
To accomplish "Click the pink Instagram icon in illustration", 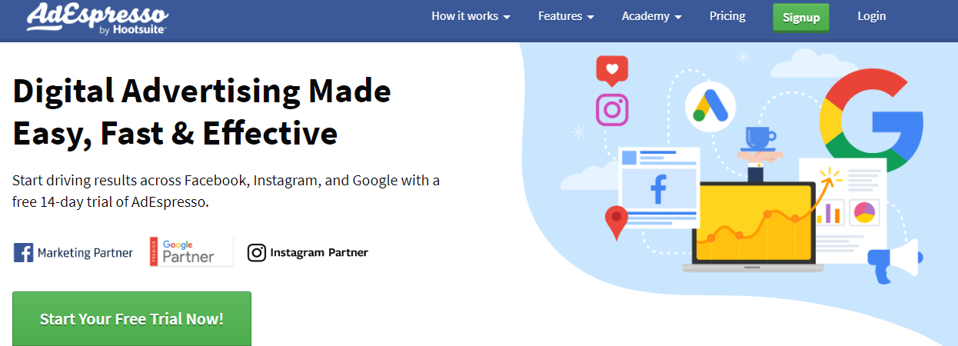I will (612, 109).
